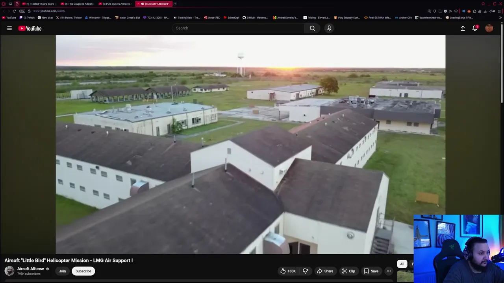The width and height of the screenshot is (504, 283).
Task: Search open tabs with red magnifier
Action: pos(483,4)
